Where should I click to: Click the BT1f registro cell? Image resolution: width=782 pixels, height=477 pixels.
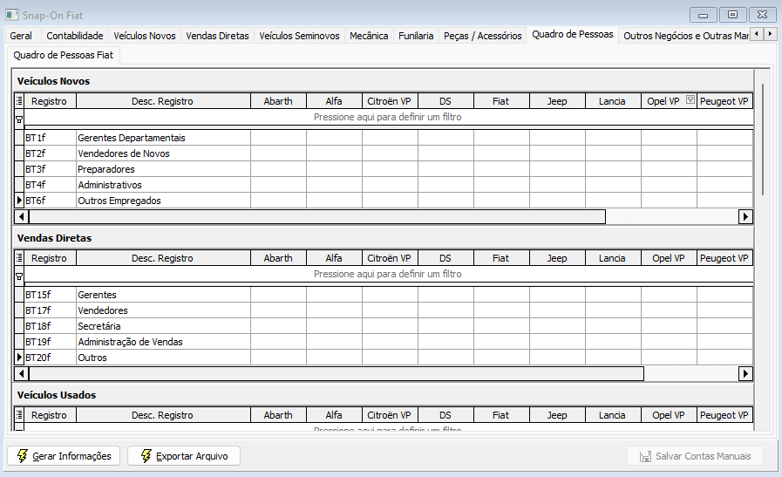point(51,138)
